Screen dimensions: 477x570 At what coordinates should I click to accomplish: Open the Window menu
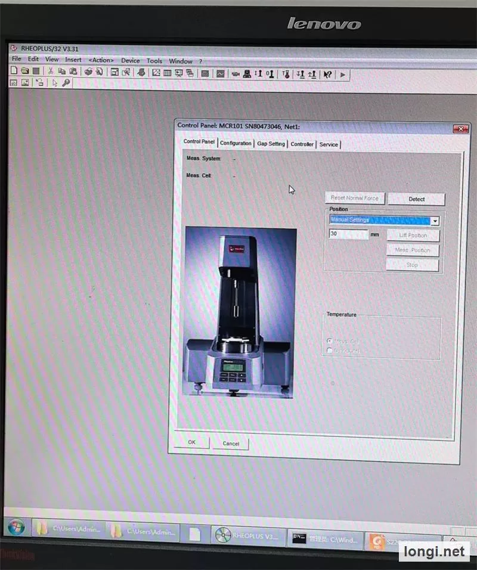[x=180, y=61]
